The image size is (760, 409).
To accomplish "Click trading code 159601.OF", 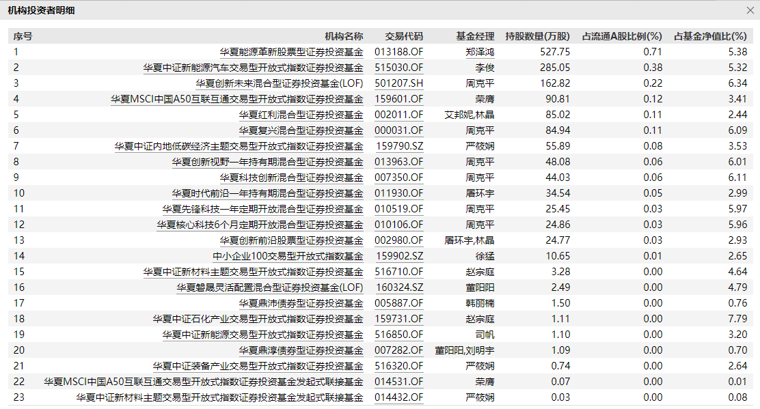I will click(399, 99).
